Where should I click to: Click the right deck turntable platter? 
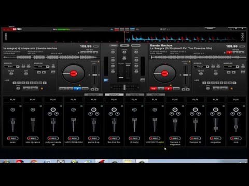point(164,73)
